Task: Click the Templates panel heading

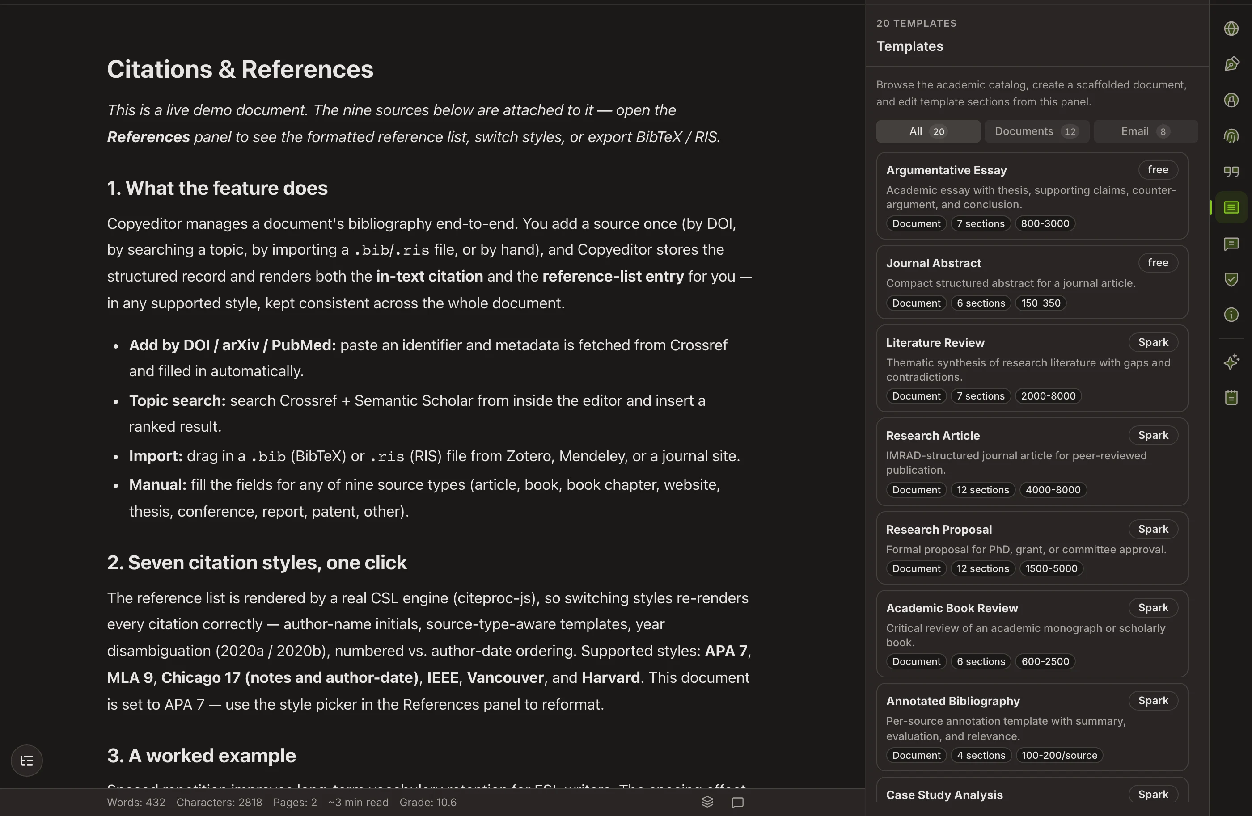Action: pyautogui.click(x=909, y=46)
